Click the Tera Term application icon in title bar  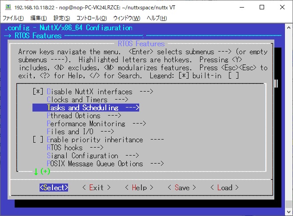click(x=8, y=7)
